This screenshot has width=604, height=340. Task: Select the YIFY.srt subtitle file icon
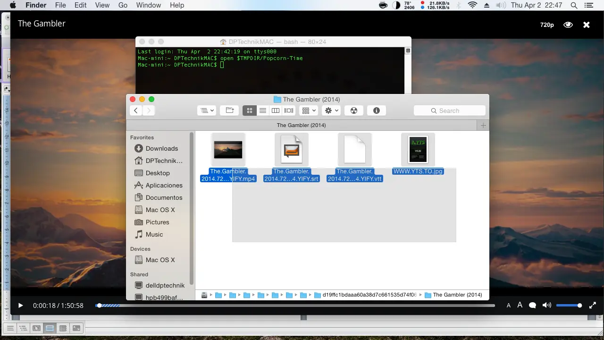click(291, 150)
